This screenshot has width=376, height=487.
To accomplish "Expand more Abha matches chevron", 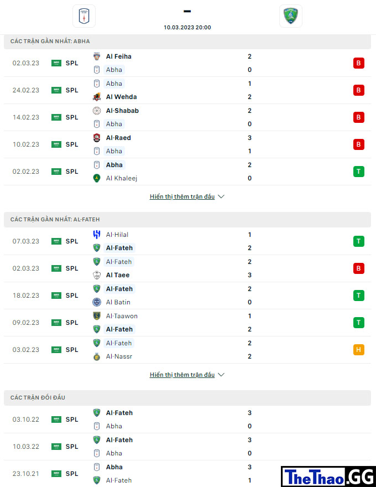I will (x=221, y=196).
